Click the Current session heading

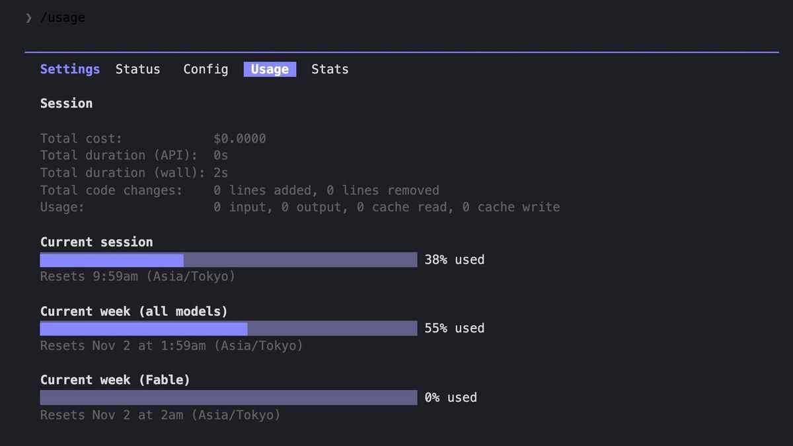pyautogui.click(x=96, y=242)
